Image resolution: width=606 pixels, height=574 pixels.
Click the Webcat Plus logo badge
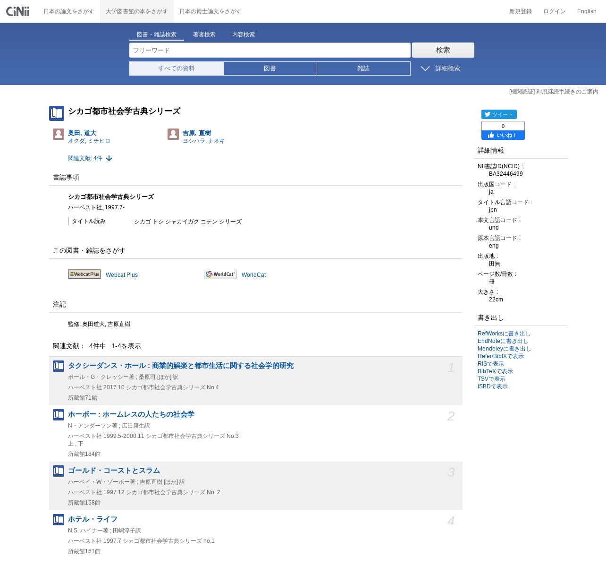[84, 274]
